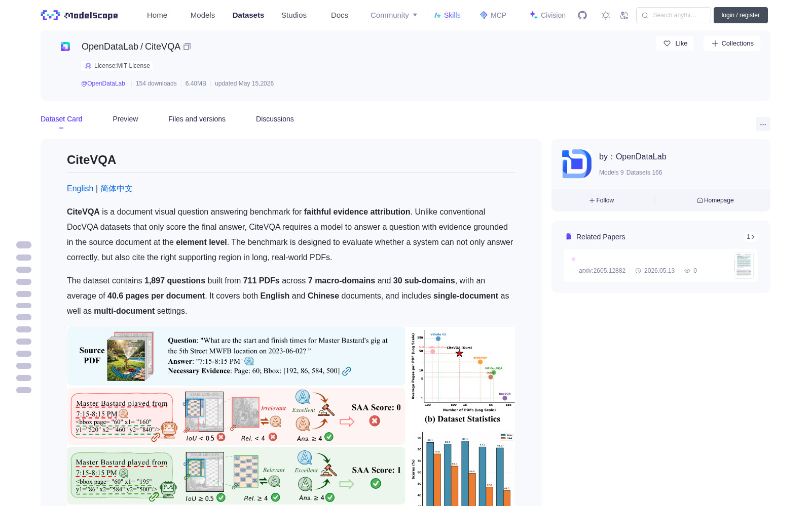Click the 简体中文 language link
This screenshot has height=506, width=811.
tap(117, 188)
